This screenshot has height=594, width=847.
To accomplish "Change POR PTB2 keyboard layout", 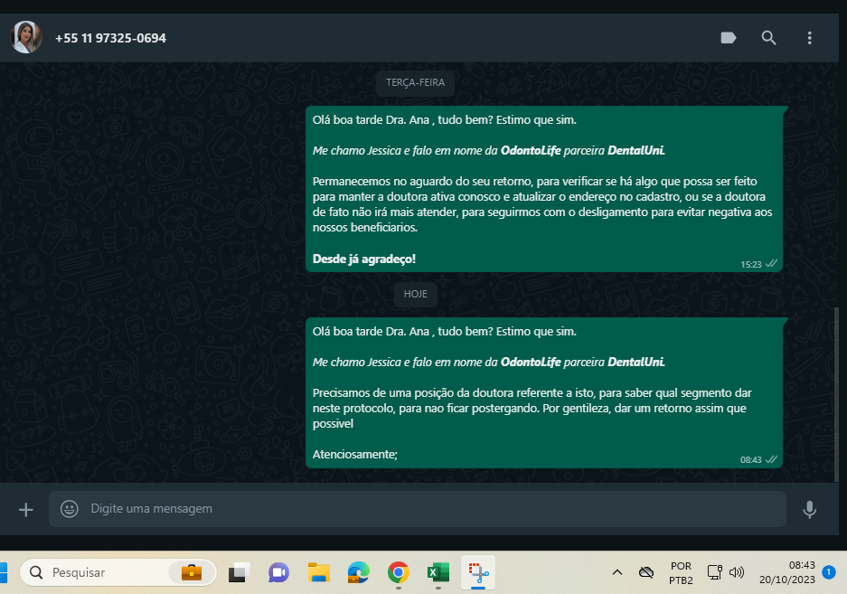I will [x=681, y=573].
